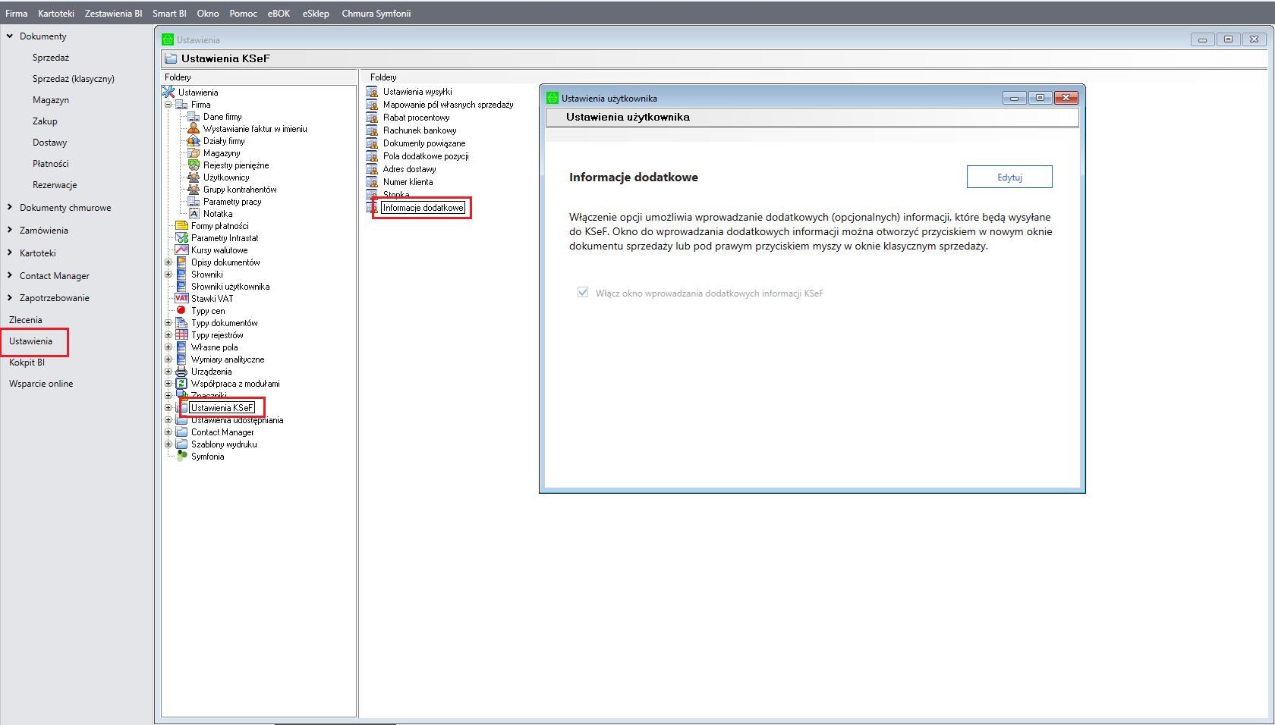The height and width of the screenshot is (725, 1275).
Task: Open the Zestawienia BI menu
Action: 113,14
